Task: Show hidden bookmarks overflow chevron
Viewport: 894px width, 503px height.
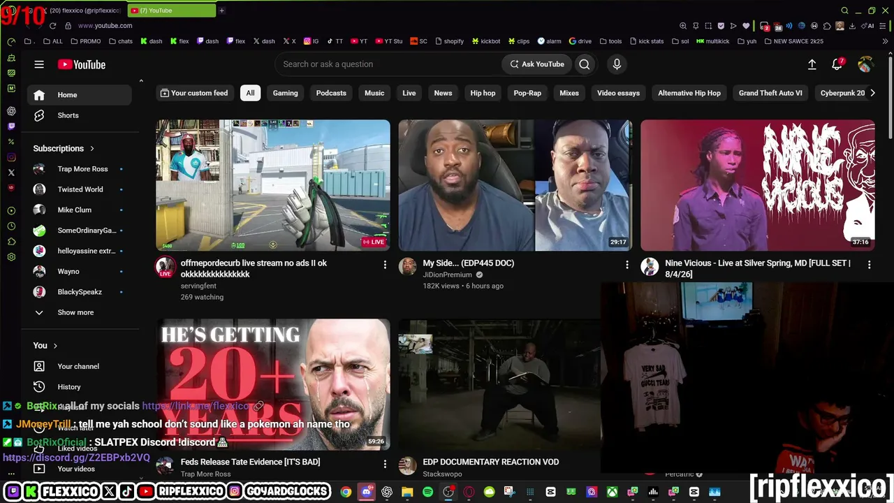Action: (x=886, y=41)
